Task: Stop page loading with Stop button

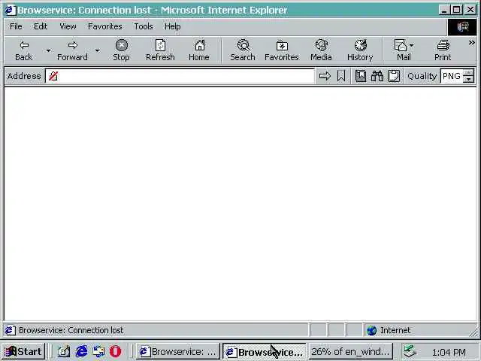Action: point(121,50)
